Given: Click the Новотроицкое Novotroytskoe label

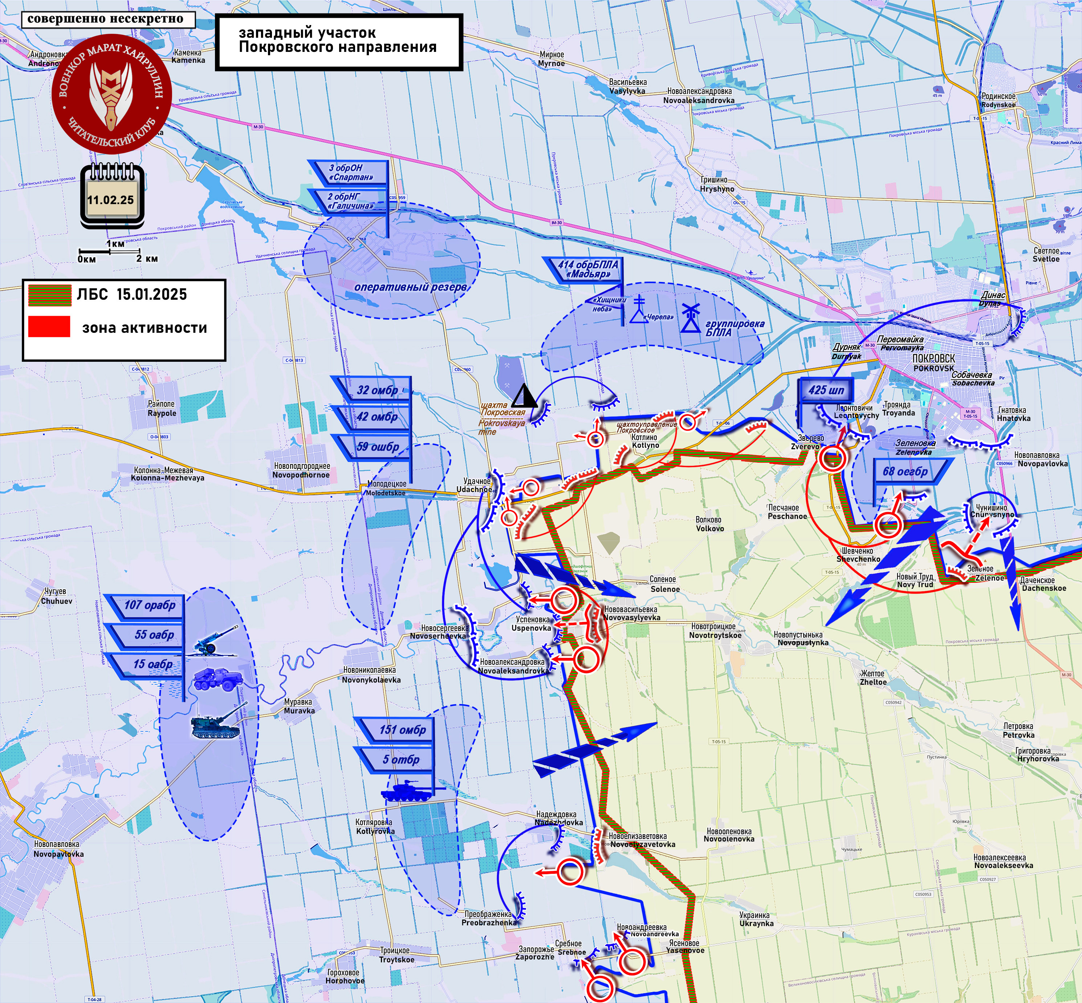Looking at the screenshot, I should (715, 631).
